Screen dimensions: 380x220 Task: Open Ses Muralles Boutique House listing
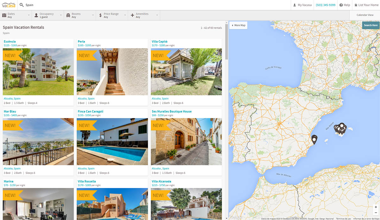(172, 111)
